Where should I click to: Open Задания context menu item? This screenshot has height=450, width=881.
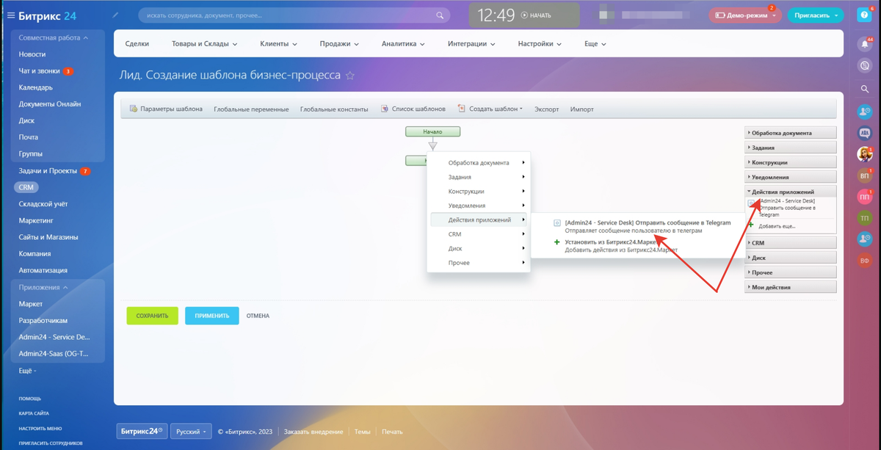[x=479, y=177]
